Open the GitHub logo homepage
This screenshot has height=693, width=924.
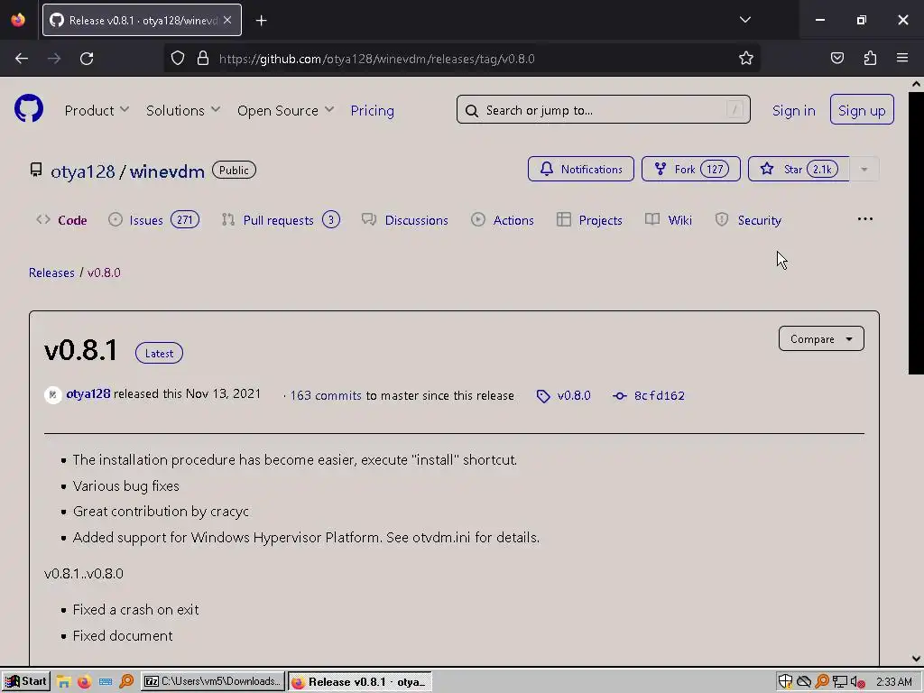(x=29, y=109)
